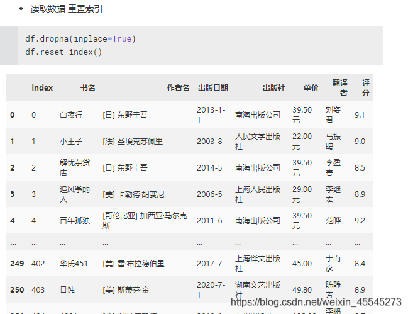Click author cell '[美] 雷·布拉德伯里'
The height and width of the screenshot is (314, 408).
click(x=133, y=263)
